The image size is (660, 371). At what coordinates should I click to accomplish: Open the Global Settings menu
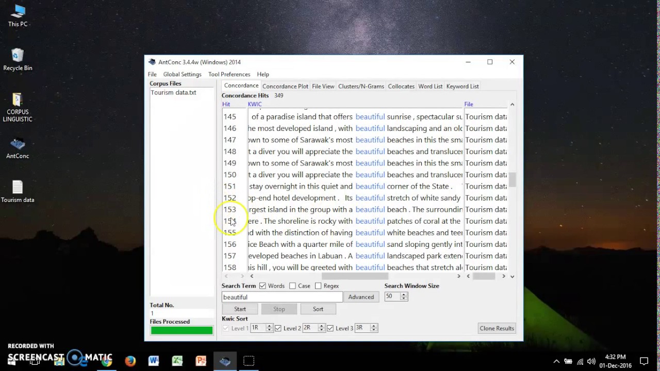tap(182, 74)
